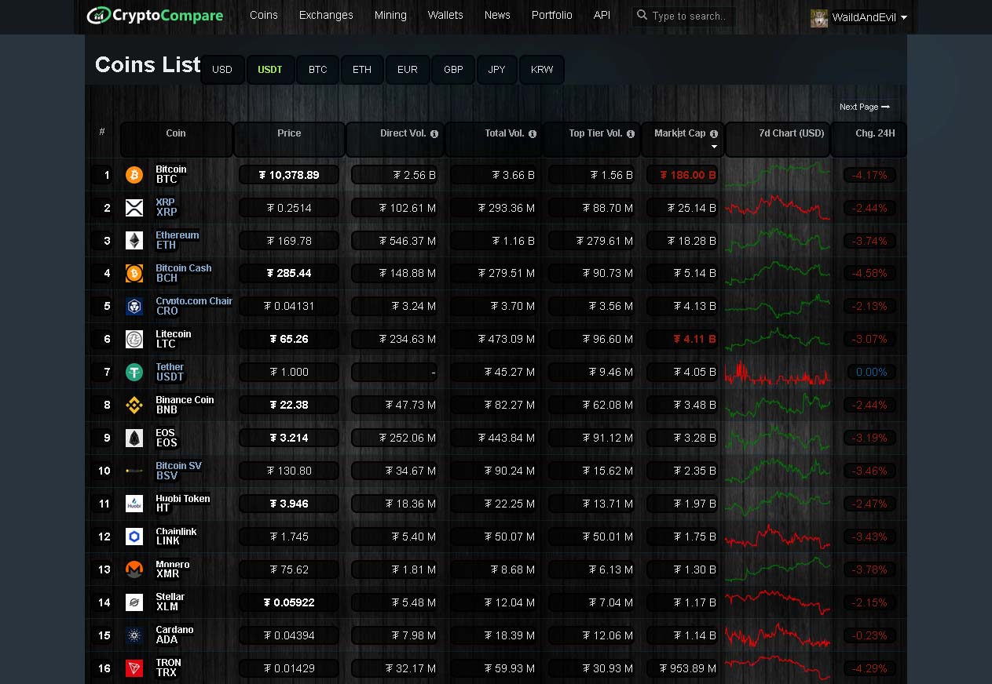Select the USDT currency button
This screenshot has height=684, width=992.
point(270,70)
